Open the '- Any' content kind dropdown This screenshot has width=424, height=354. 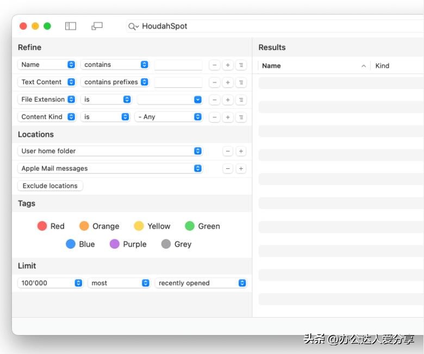point(169,117)
